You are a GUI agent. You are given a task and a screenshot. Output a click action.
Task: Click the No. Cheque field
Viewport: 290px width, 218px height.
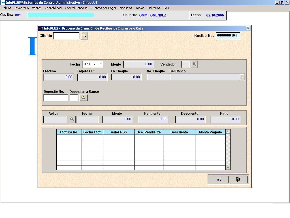(158, 77)
